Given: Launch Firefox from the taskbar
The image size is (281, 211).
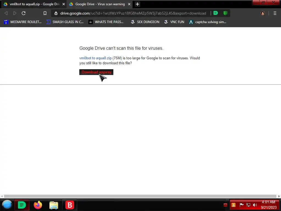Looking at the screenshot, I should (38, 205).
